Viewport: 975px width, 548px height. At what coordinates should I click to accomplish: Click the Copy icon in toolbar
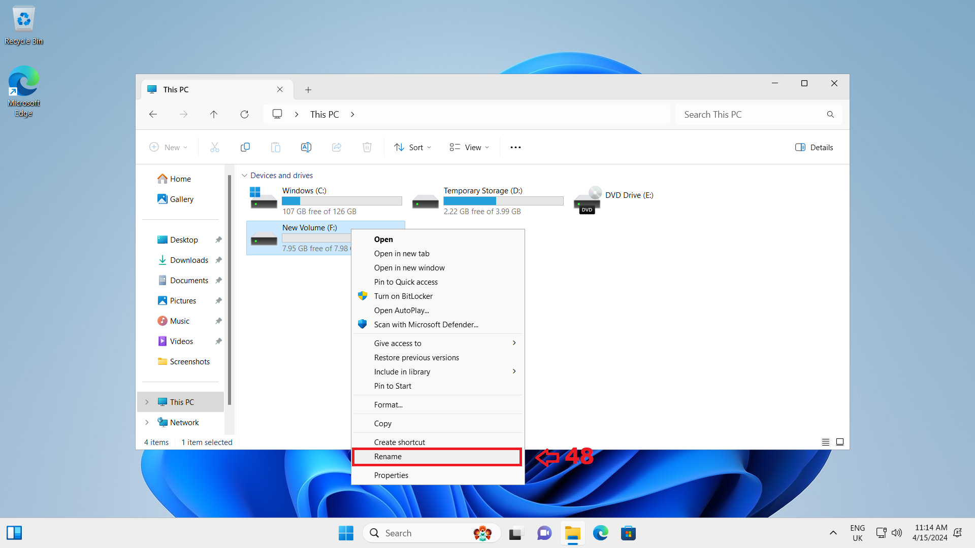245,147
